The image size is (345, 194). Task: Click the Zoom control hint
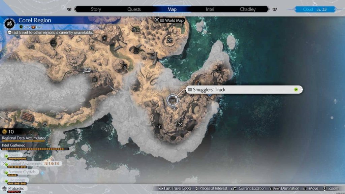[331, 188]
